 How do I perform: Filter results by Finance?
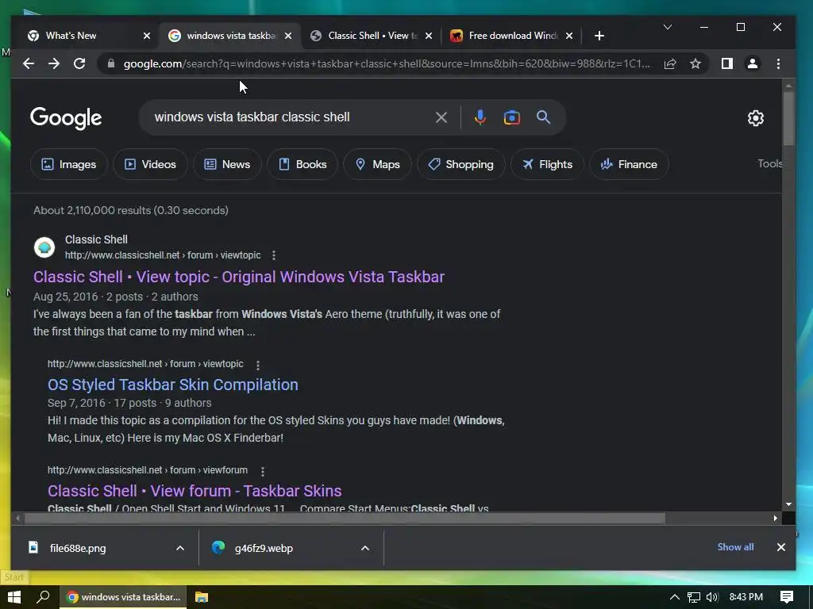click(629, 164)
